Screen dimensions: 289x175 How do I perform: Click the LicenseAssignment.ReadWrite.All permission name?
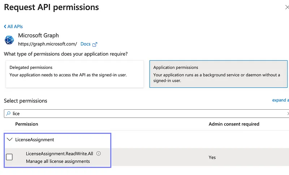pos(59,154)
